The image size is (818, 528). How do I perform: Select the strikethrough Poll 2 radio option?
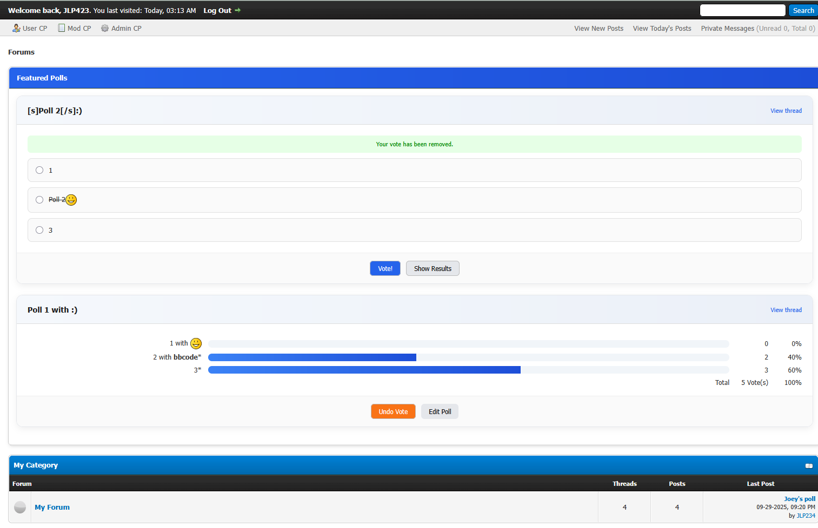point(39,200)
